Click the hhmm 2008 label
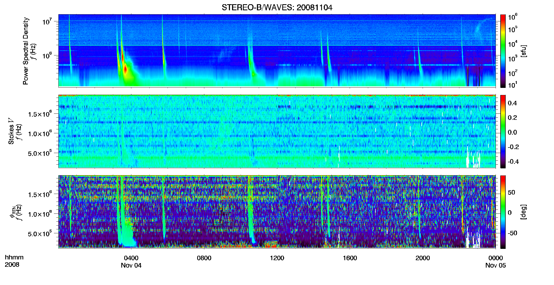Viewport: 554px width, 285px height. click(14, 261)
